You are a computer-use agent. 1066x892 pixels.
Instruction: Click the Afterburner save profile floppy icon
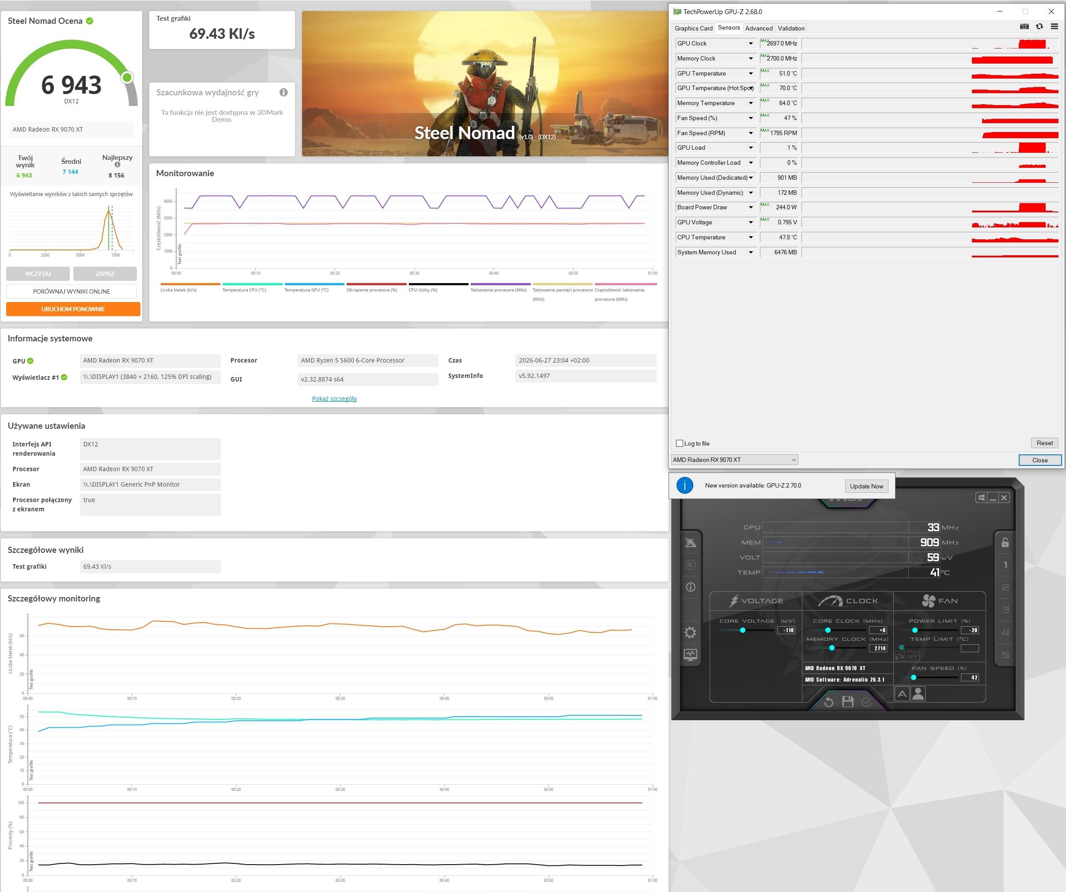[848, 702]
